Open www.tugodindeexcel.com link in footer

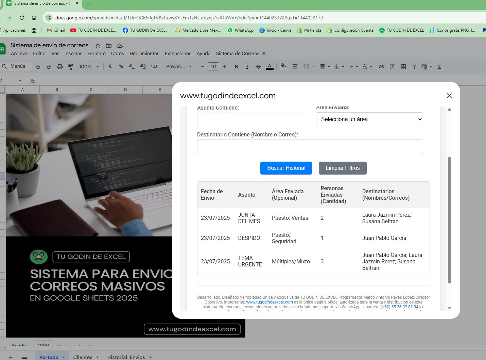click(x=270, y=302)
